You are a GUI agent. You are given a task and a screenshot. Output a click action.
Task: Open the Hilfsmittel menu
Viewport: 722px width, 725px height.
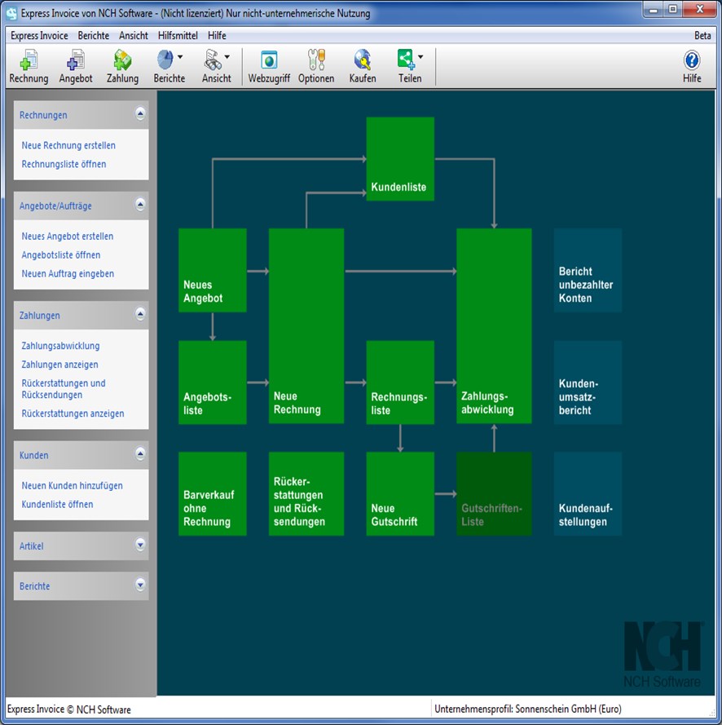[178, 36]
